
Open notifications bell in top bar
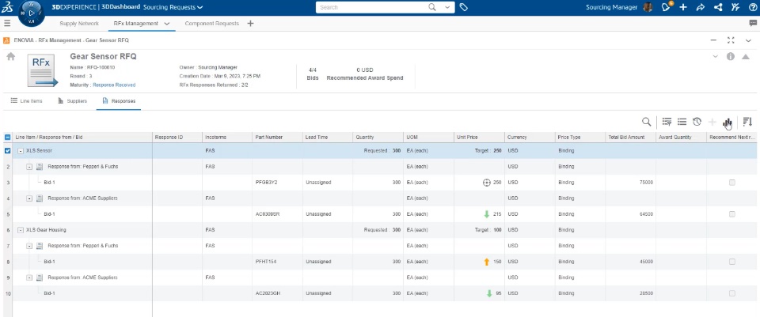[667, 7]
